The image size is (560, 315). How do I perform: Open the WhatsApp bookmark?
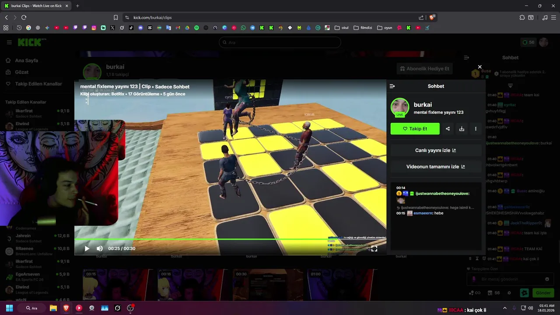tap(243, 28)
